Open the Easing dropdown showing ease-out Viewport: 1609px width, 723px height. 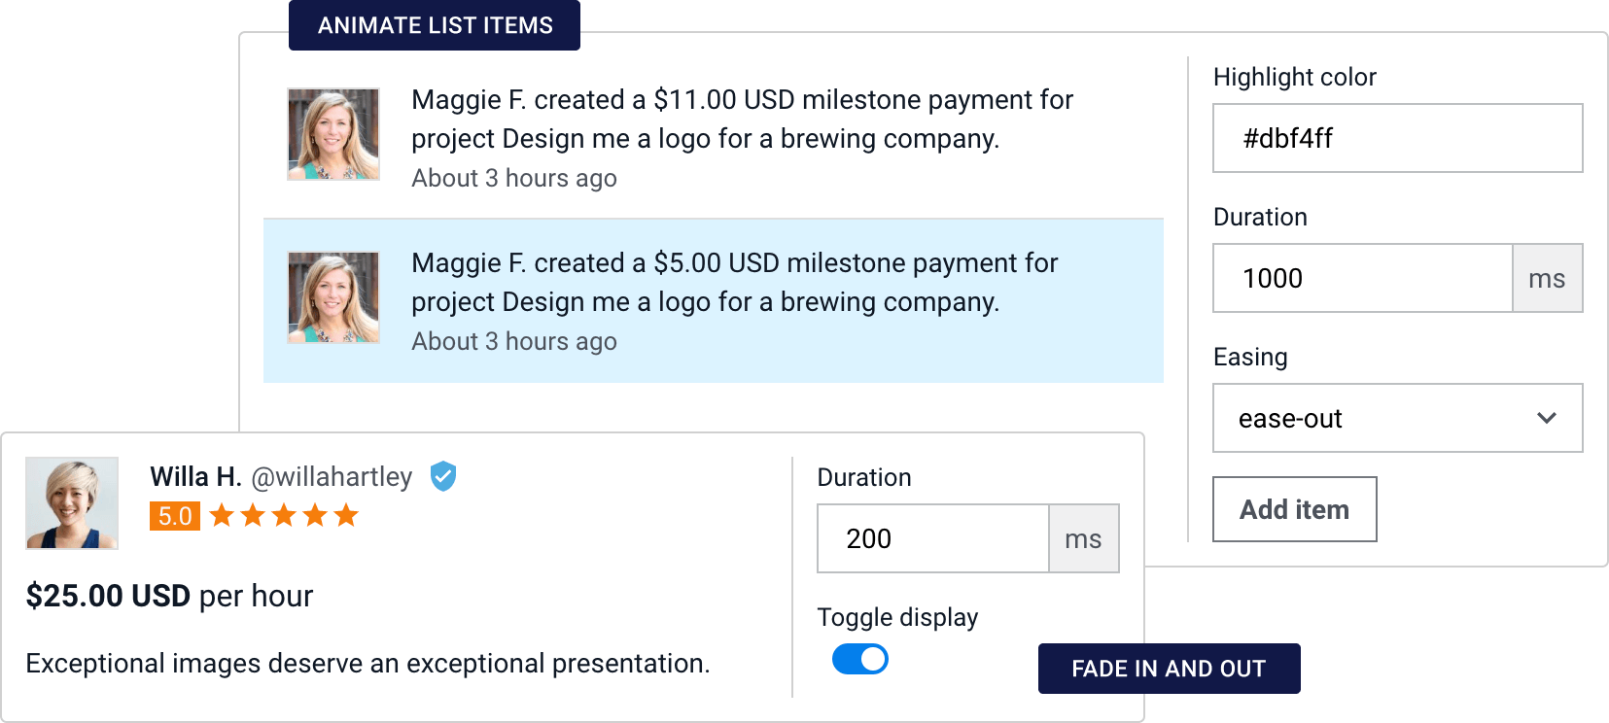(1398, 418)
